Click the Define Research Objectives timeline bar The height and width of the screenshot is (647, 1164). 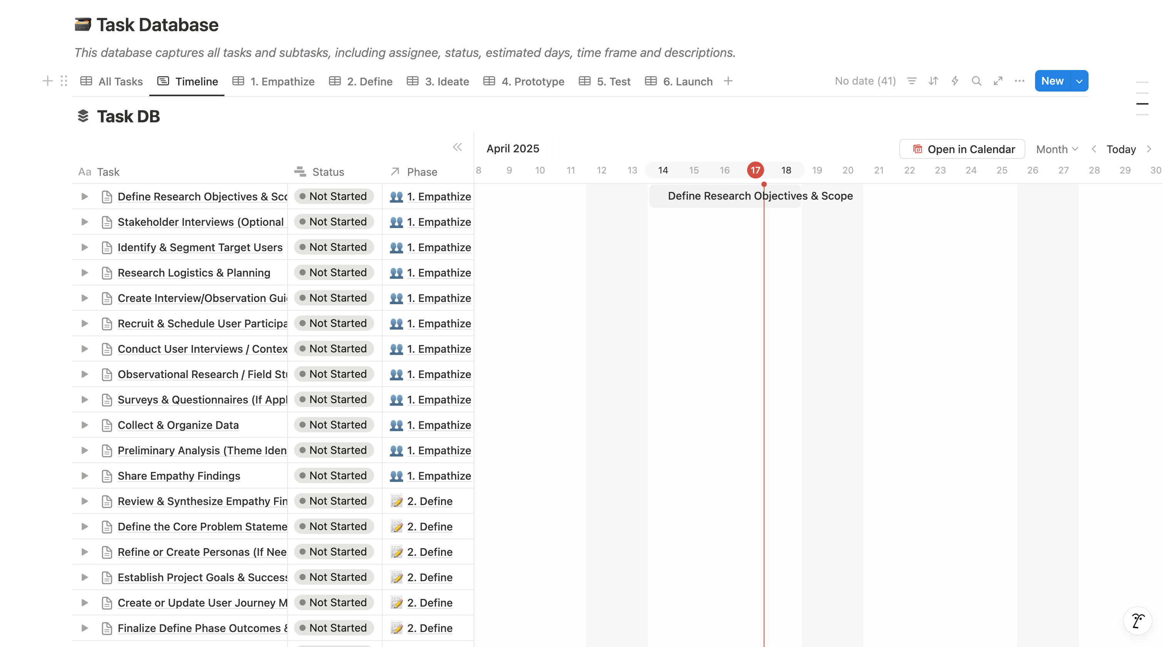click(x=725, y=196)
